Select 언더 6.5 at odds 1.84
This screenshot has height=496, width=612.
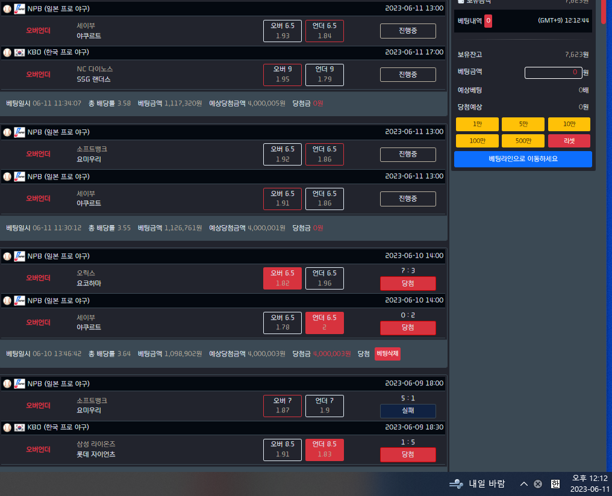[x=324, y=31]
